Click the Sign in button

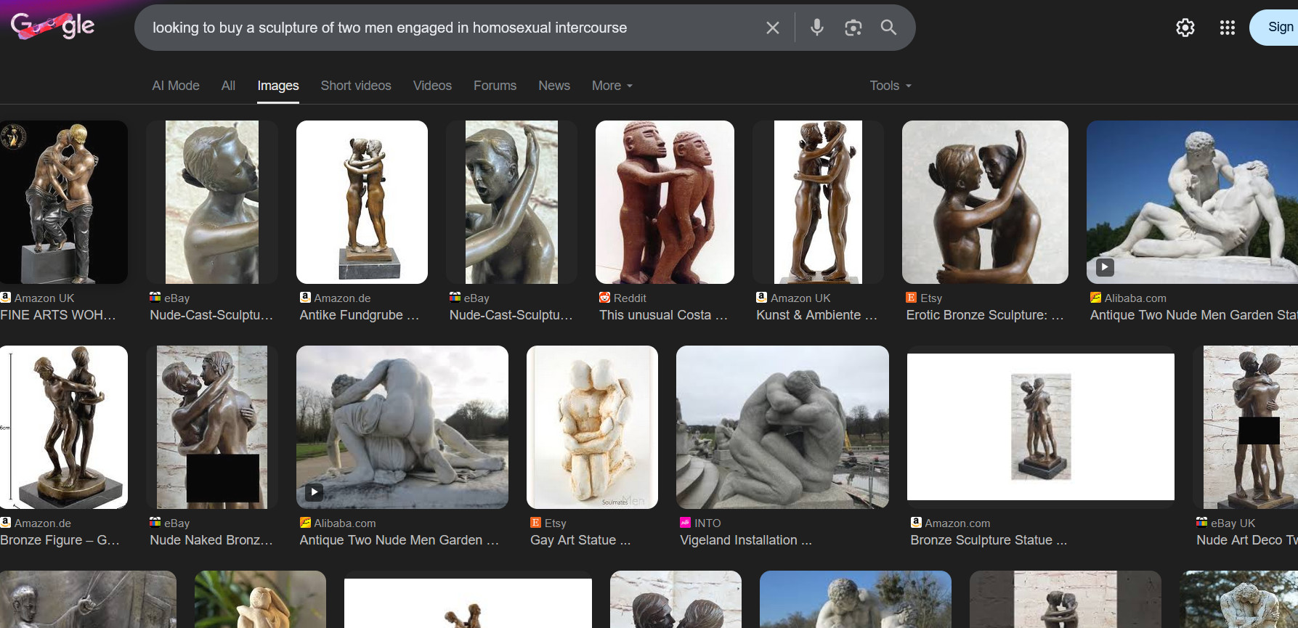[1275, 28]
